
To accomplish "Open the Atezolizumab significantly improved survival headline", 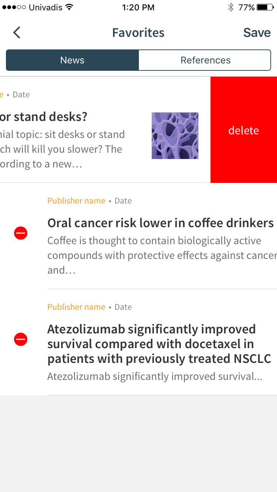I will pyautogui.click(x=159, y=344).
